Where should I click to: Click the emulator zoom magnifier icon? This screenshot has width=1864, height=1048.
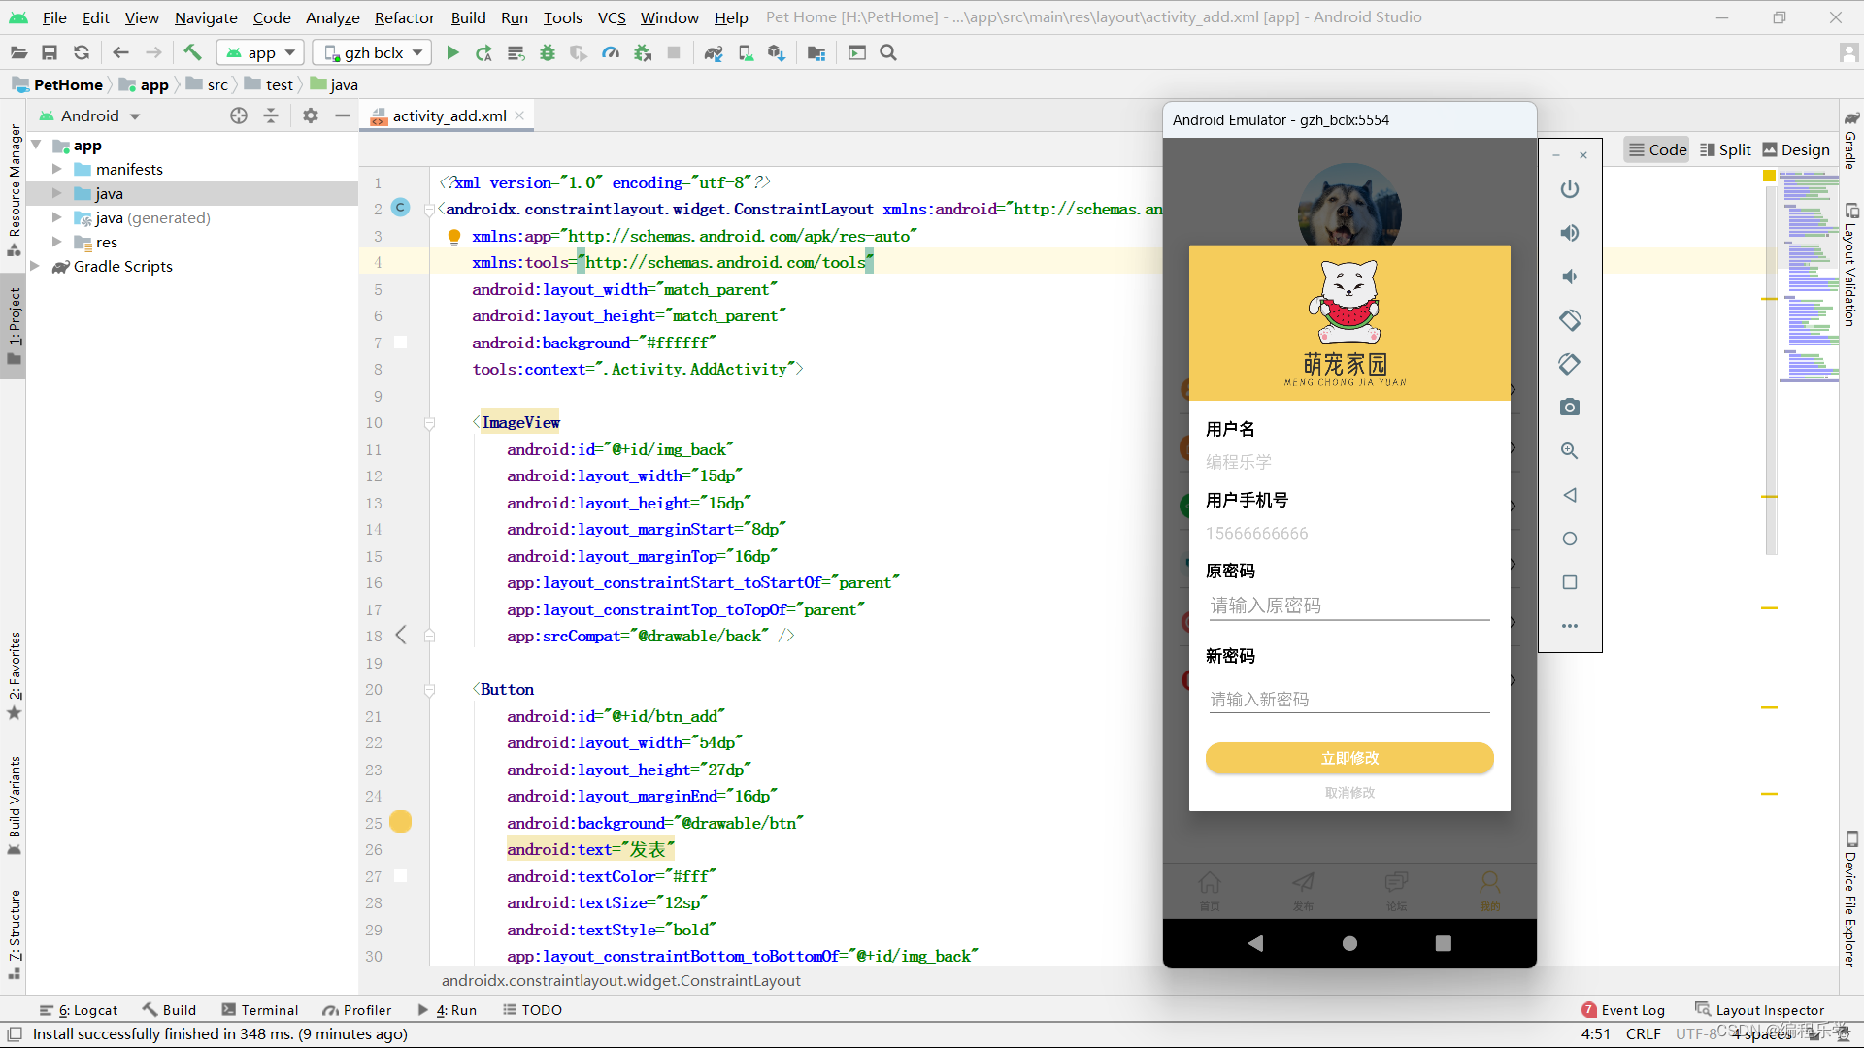(1569, 451)
